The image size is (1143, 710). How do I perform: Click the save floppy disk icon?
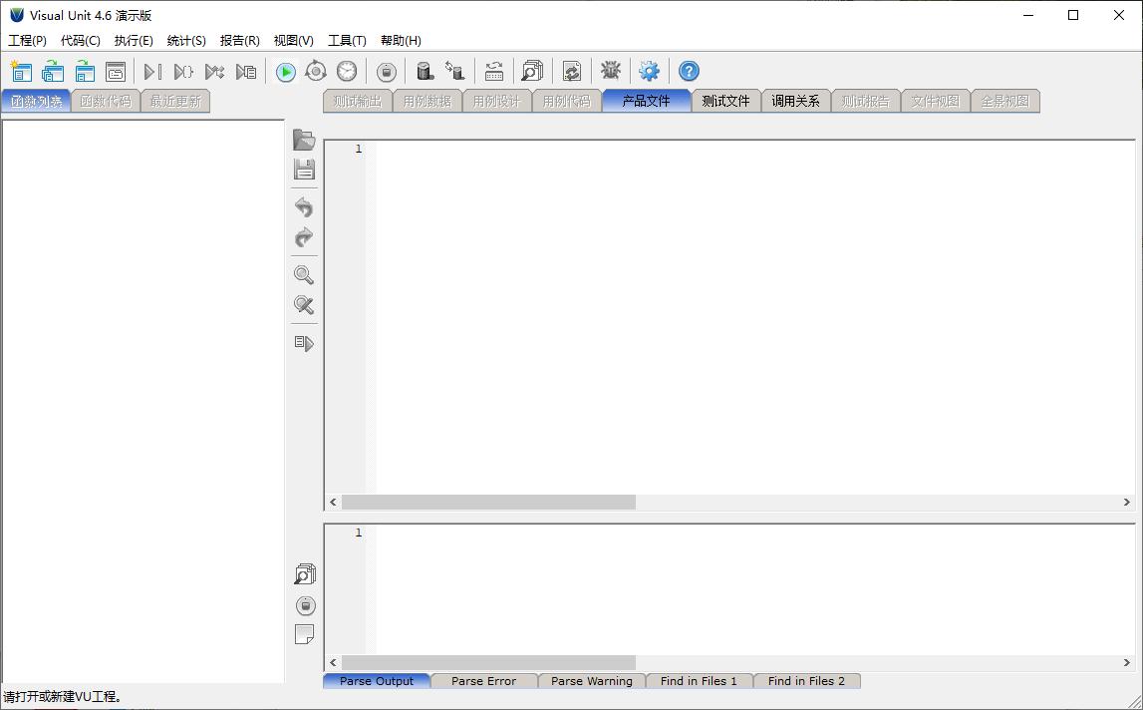(x=304, y=170)
